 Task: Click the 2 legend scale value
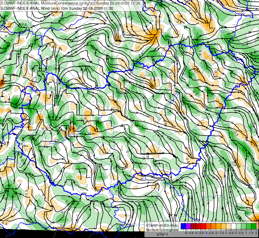256,233
